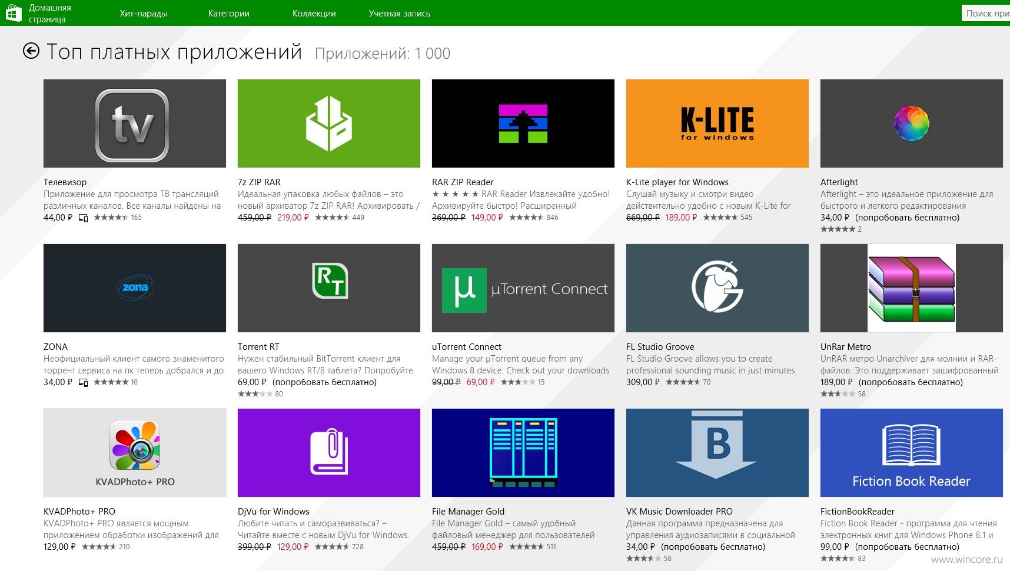Open the FL Studio Groove fruit tile
This screenshot has width=1010, height=571.
(x=717, y=288)
